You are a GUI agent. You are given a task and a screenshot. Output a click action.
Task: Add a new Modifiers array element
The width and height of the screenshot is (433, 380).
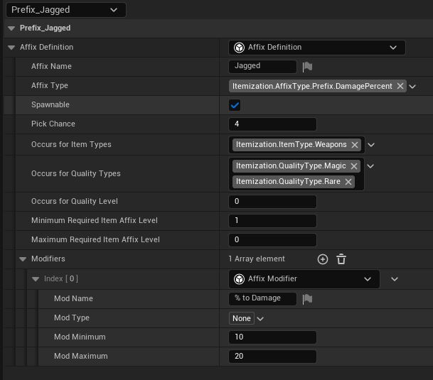(x=323, y=259)
